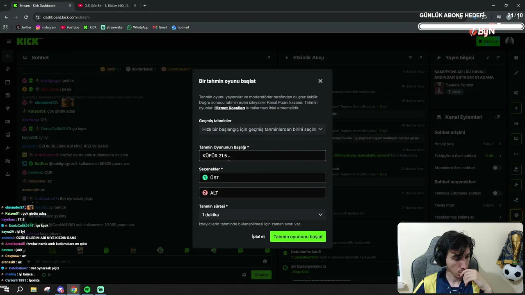Click the chat bubble icon in right sidebar
The image size is (525, 295).
[x=516, y=138]
